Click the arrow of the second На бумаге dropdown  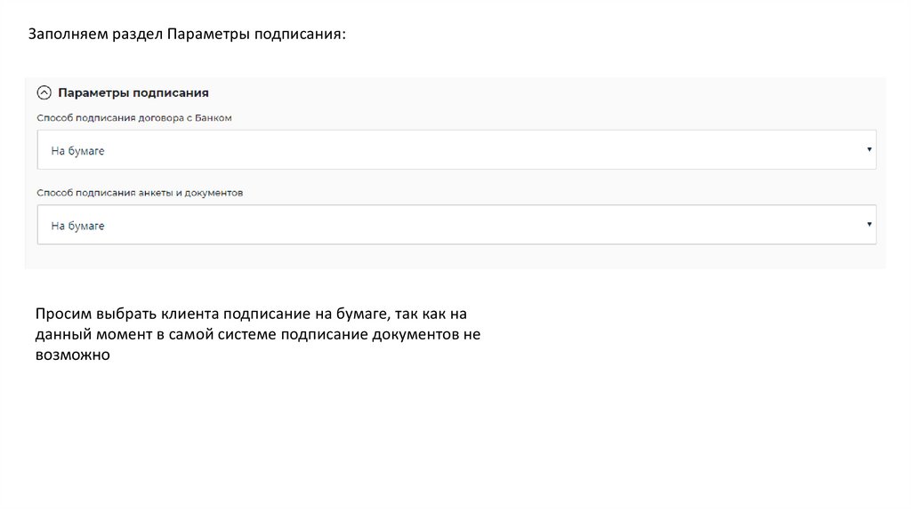point(868,224)
